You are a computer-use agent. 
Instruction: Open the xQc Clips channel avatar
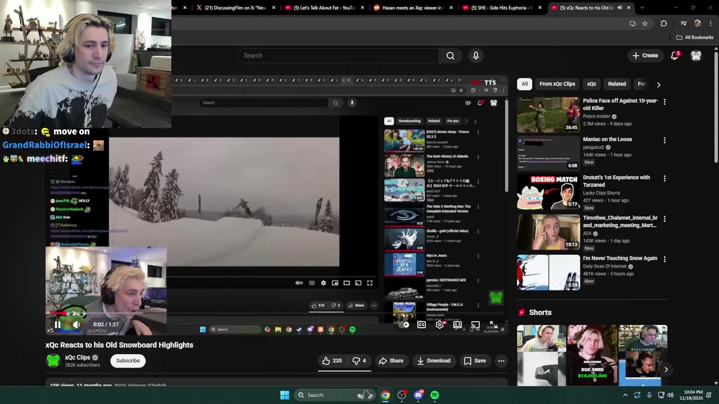[x=53, y=361]
